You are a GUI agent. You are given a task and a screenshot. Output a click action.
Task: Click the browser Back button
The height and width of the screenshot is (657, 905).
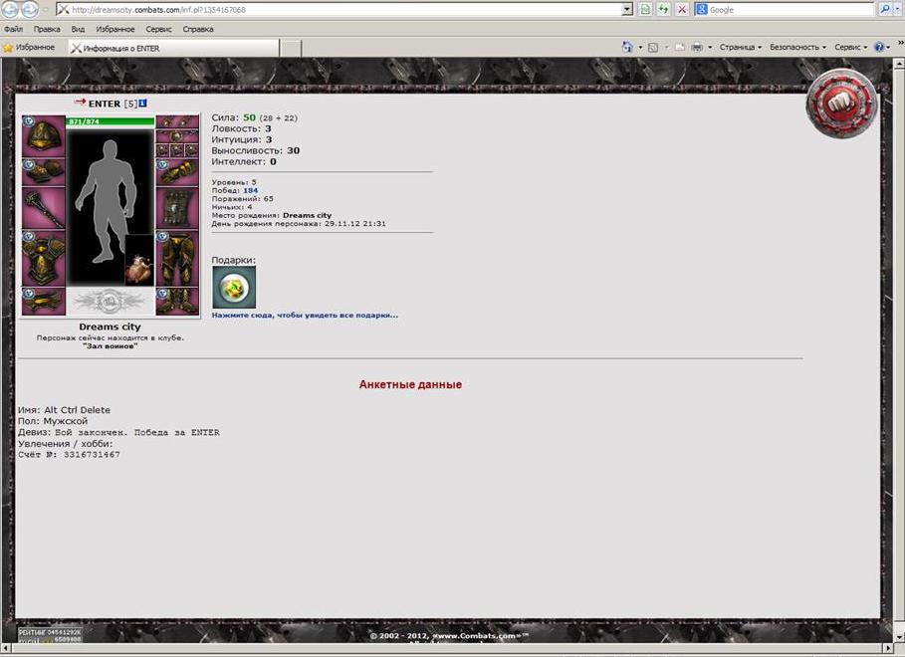point(10,9)
